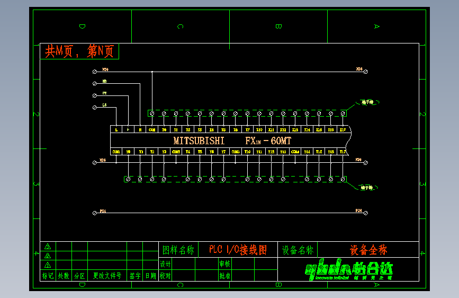Select the 批准 field label
Screen dimensions: 459x298
click(225, 276)
